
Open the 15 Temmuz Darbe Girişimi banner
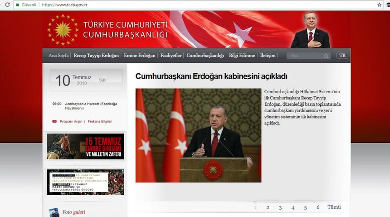(85, 146)
